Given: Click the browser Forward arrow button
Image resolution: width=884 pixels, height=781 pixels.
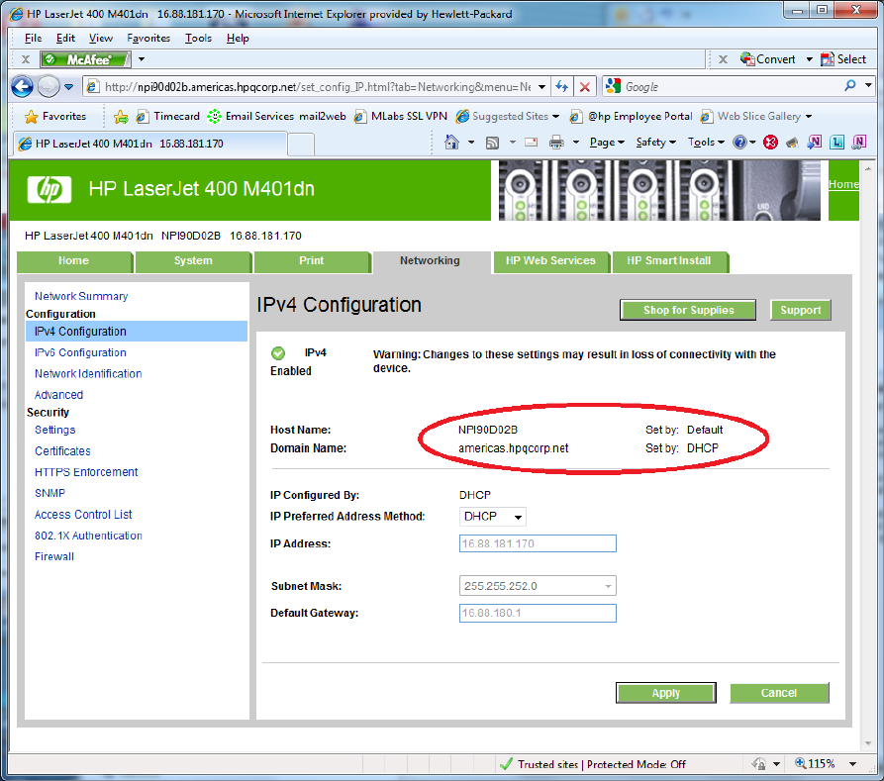Looking at the screenshot, I should click(x=49, y=87).
